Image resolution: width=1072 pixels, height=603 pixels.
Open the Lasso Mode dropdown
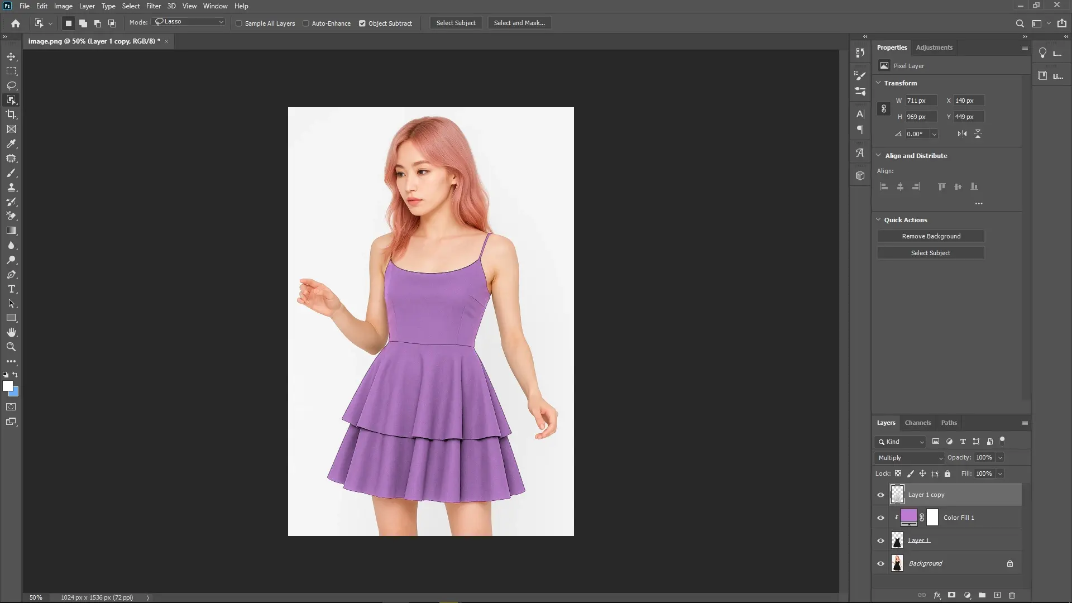188,22
